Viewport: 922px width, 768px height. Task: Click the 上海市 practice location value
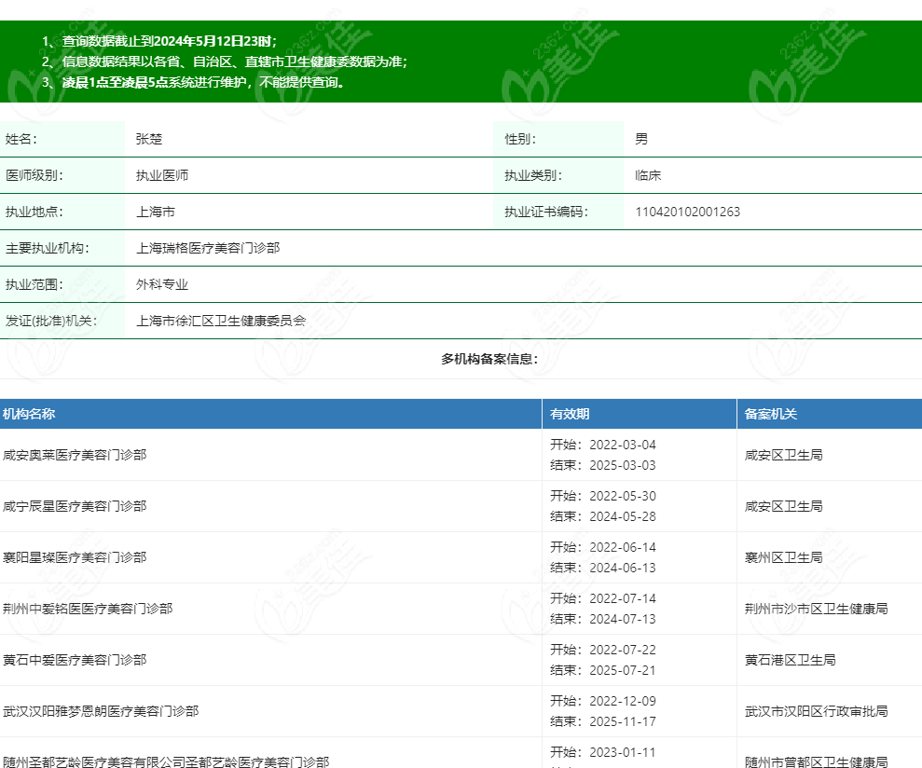coord(156,212)
